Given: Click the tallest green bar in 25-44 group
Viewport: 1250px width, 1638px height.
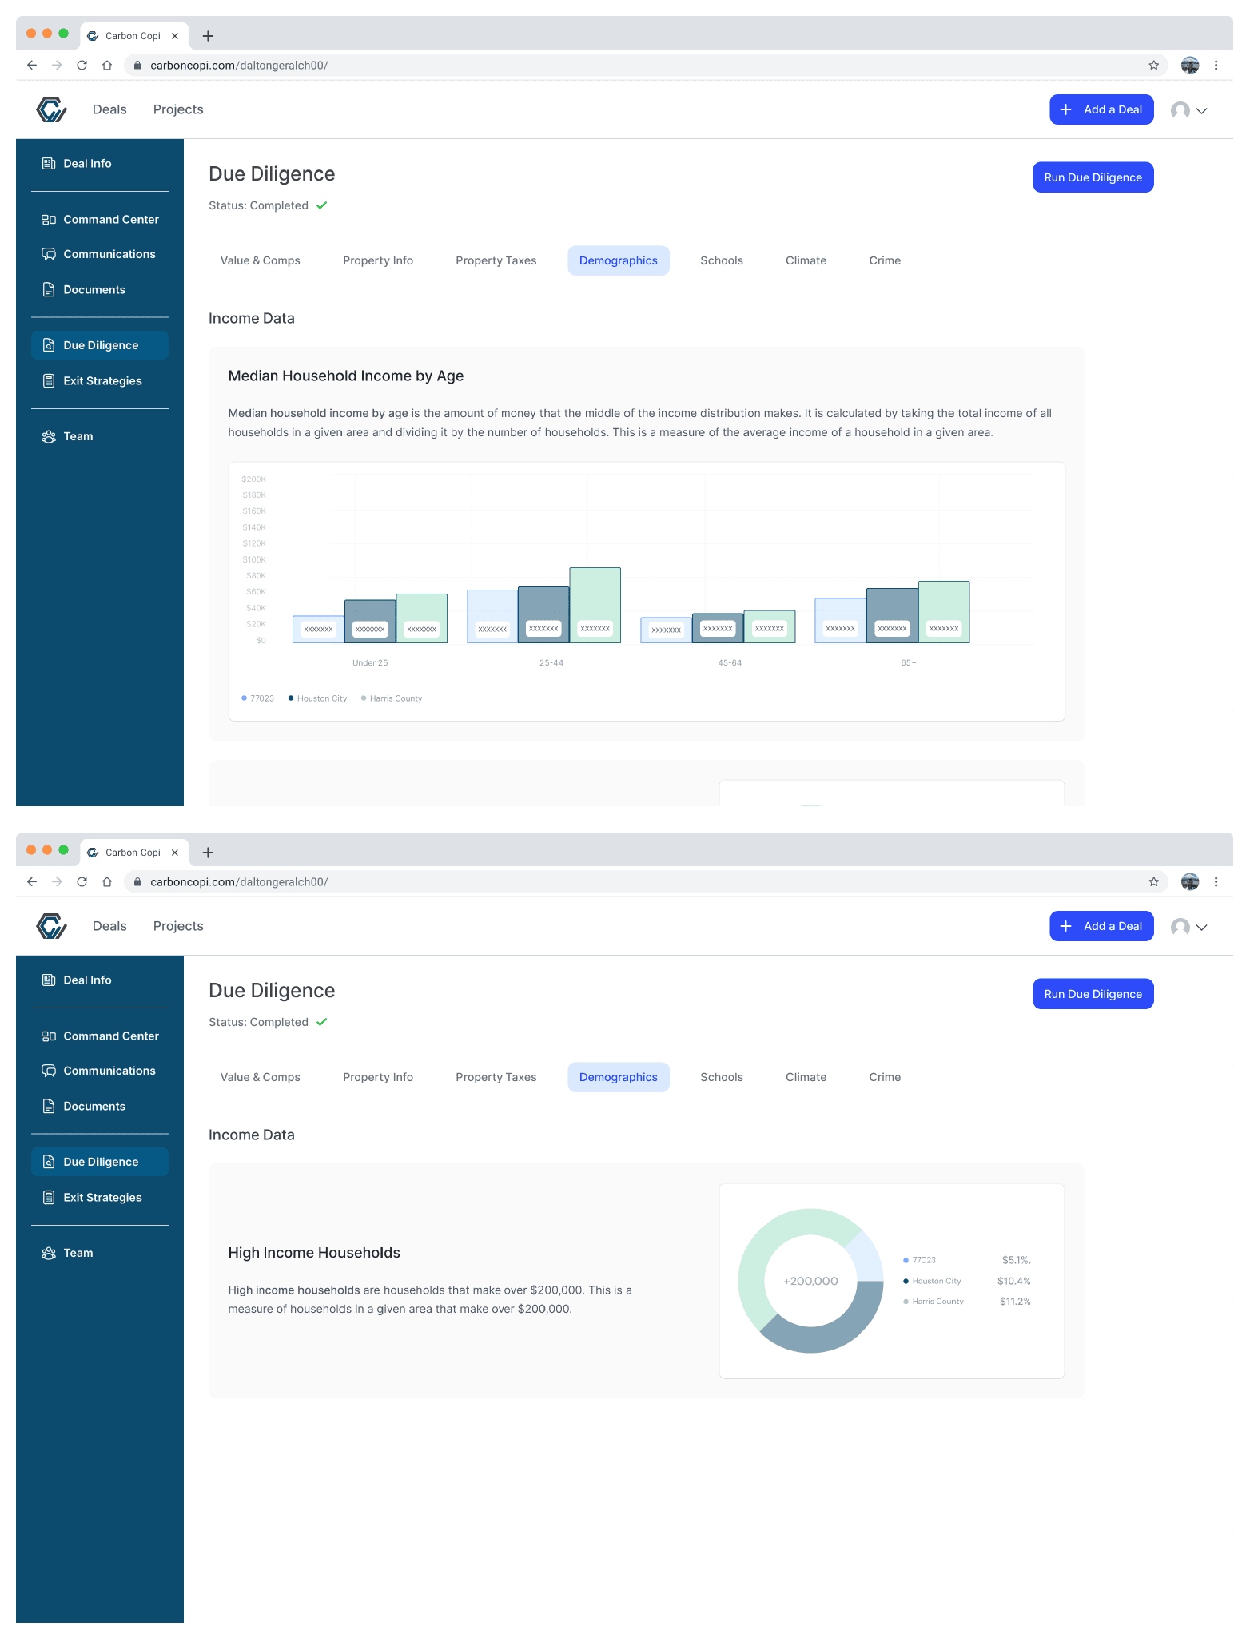Looking at the screenshot, I should point(595,595).
